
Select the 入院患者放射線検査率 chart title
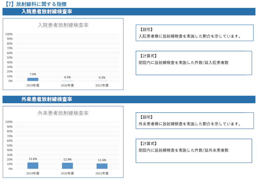tap(63, 25)
